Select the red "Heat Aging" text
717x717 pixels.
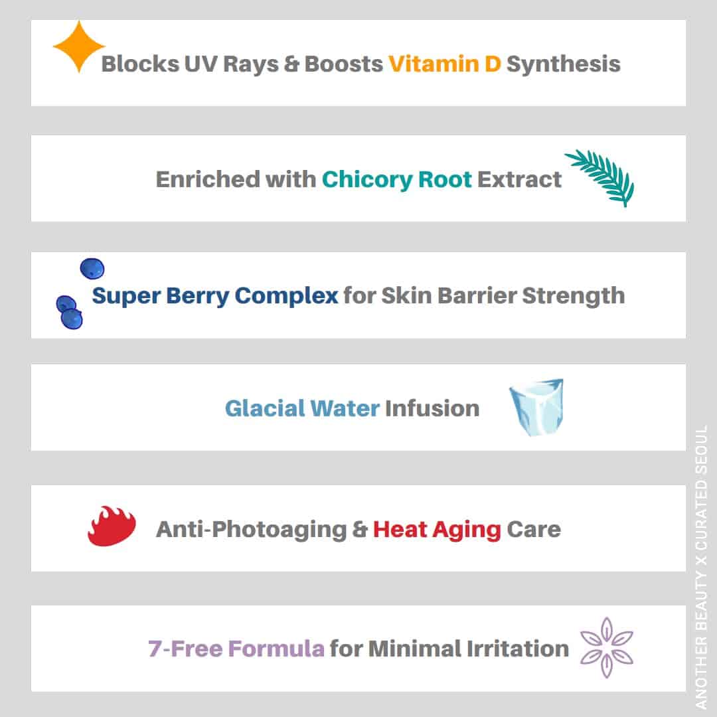[x=437, y=530]
